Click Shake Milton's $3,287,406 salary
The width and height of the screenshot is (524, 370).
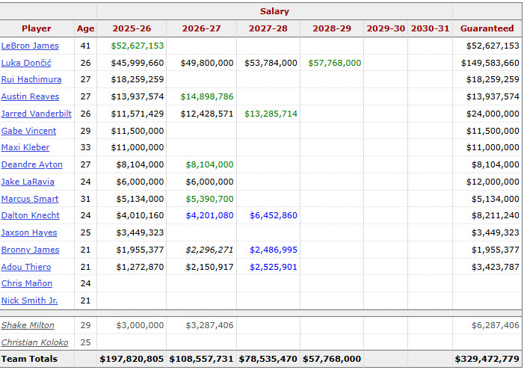point(209,325)
